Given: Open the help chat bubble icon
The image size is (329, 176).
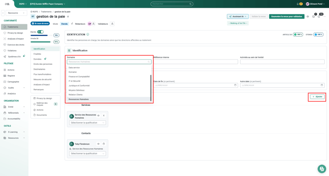Looking at the screenshot, I should (322, 169).
